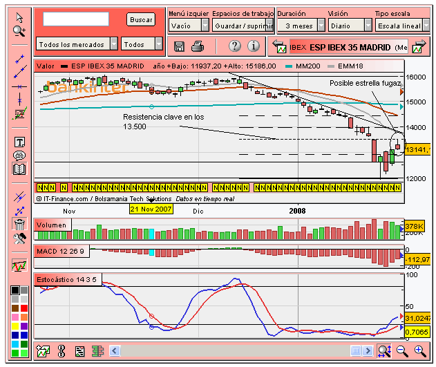Select the horizontal line tool

tap(19, 87)
